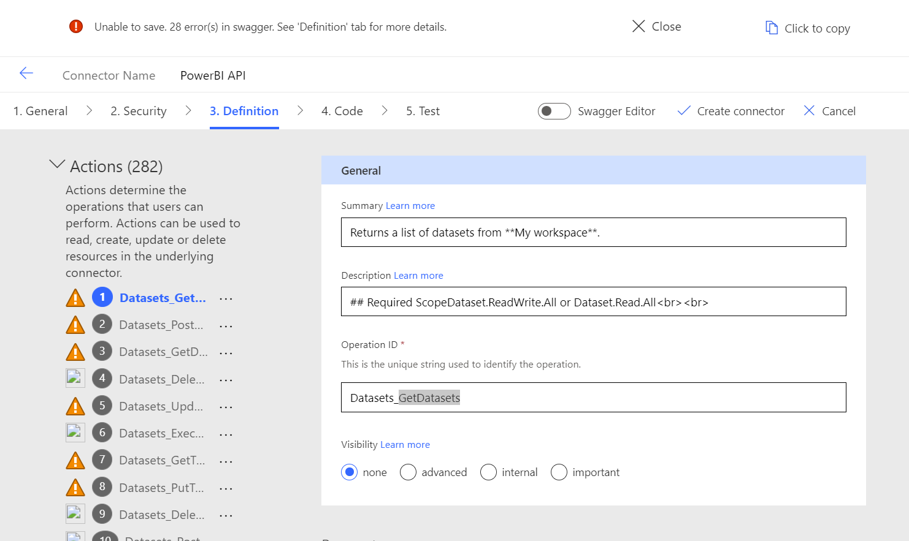This screenshot has width=909, height=541.
Task: Click broken image icon beside Datasets_Exec...
Action: coord(75,432)
